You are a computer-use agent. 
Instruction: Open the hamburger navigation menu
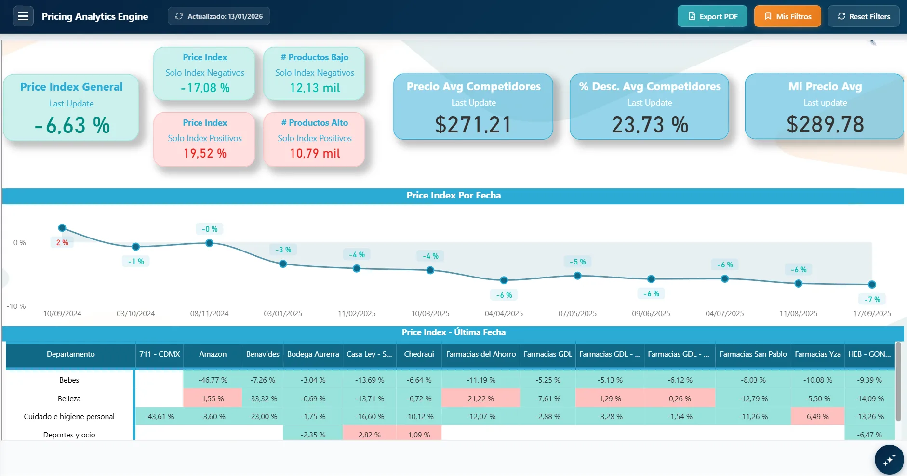coord(23,16)
